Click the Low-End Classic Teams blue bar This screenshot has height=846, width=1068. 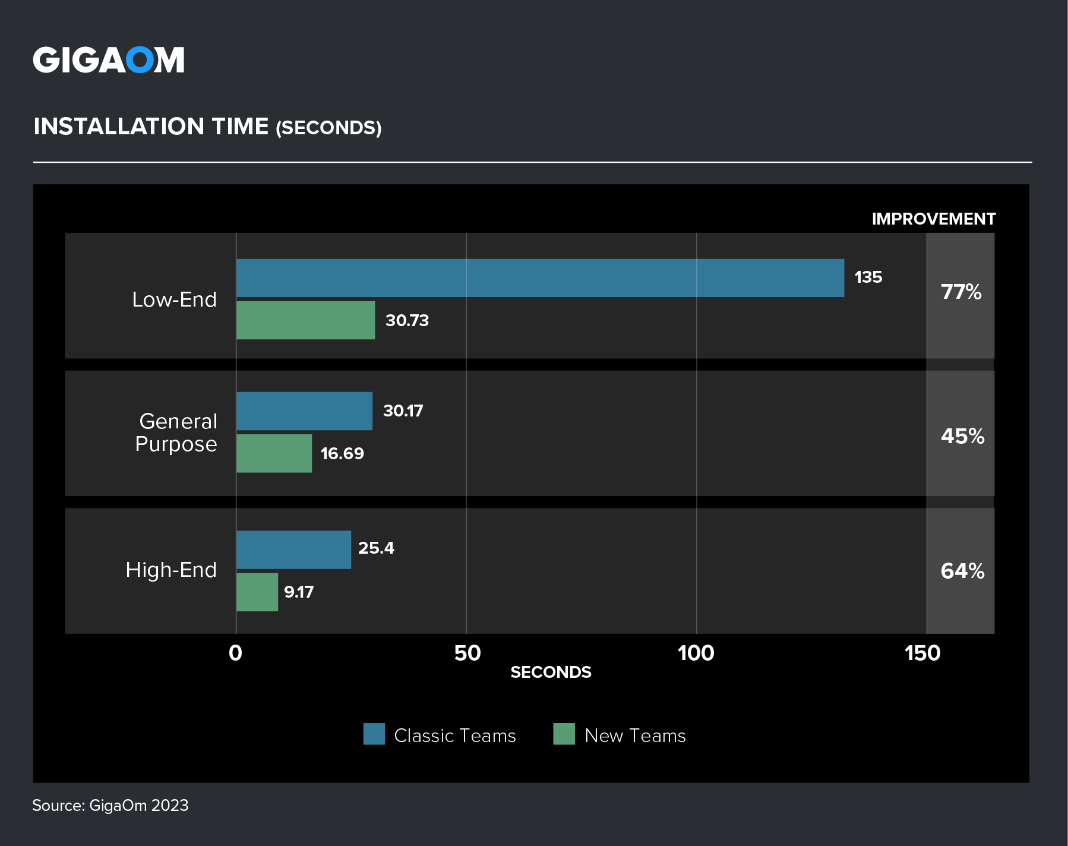click(x=539, y=278)
